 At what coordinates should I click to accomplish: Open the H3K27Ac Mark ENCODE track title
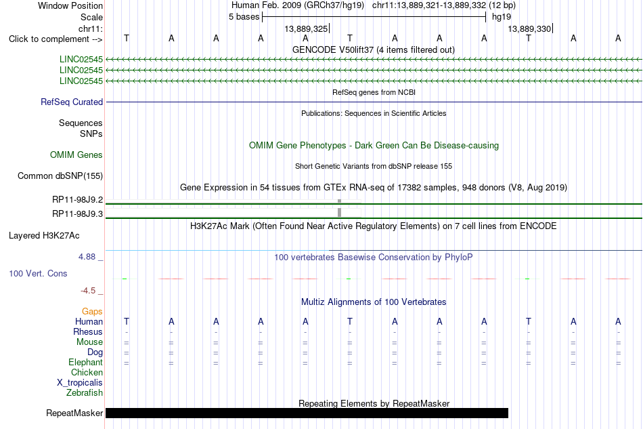[373, 226]
